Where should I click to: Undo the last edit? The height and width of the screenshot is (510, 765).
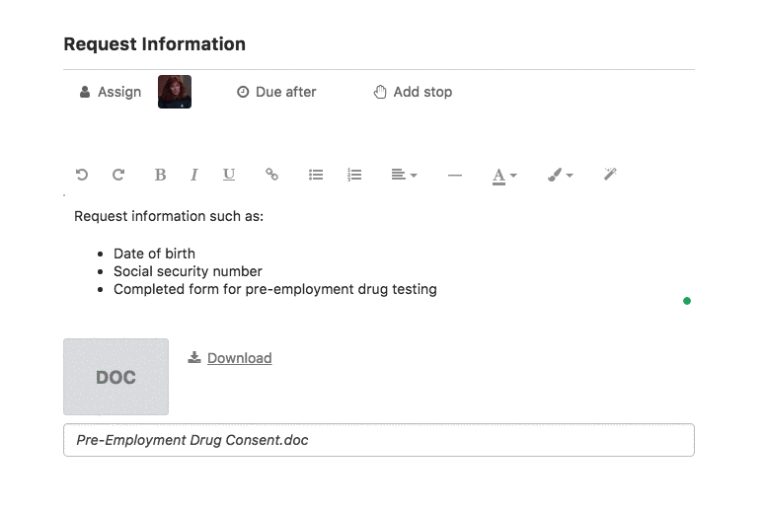(x=82, y=175)
